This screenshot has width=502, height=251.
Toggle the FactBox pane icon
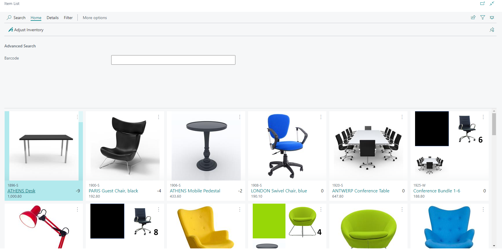tap(492, 18)
